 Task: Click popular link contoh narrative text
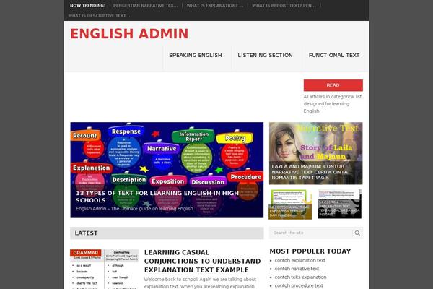[x=297, y=269]
